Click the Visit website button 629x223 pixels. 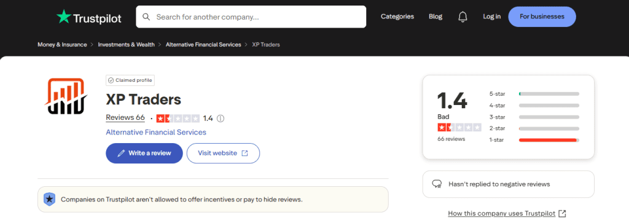223,153
